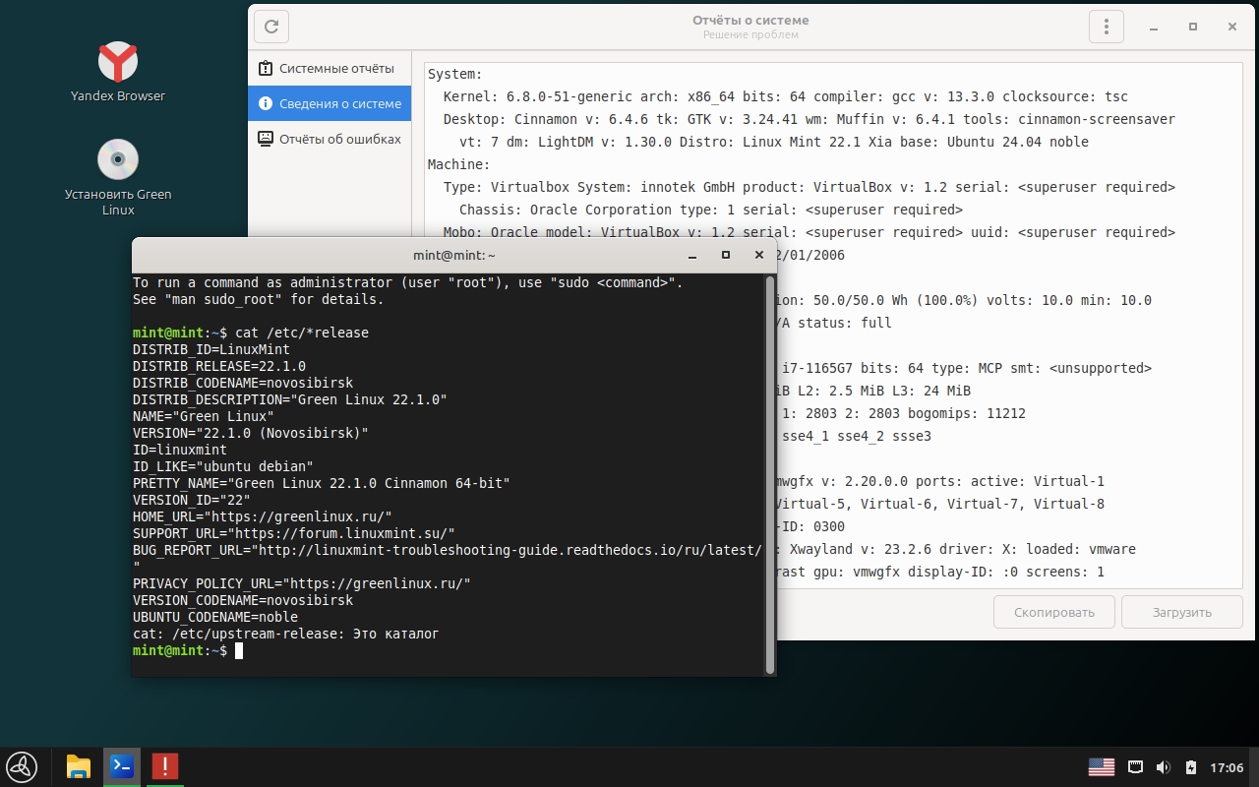The height and width of the screenshot is (787, 1259).
Task: Click DISTRIB_CODENAME=novosibirsk line in terminal
Action: [x=243, y=383]
